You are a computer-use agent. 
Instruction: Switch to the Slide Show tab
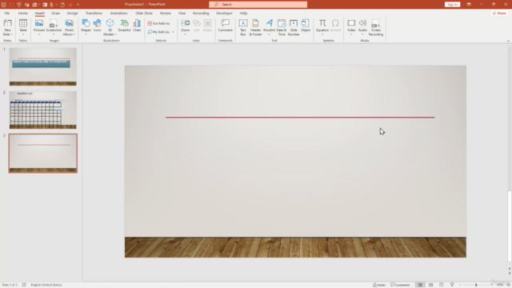[144, 14]
